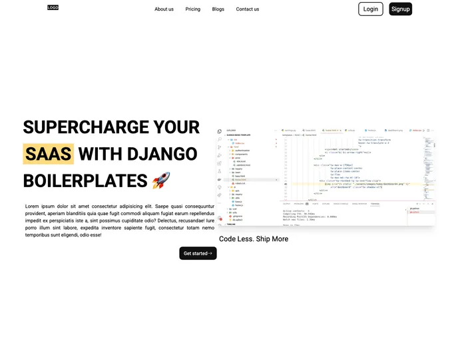
Task: Click the Get started button
Action: pos(198,253)
